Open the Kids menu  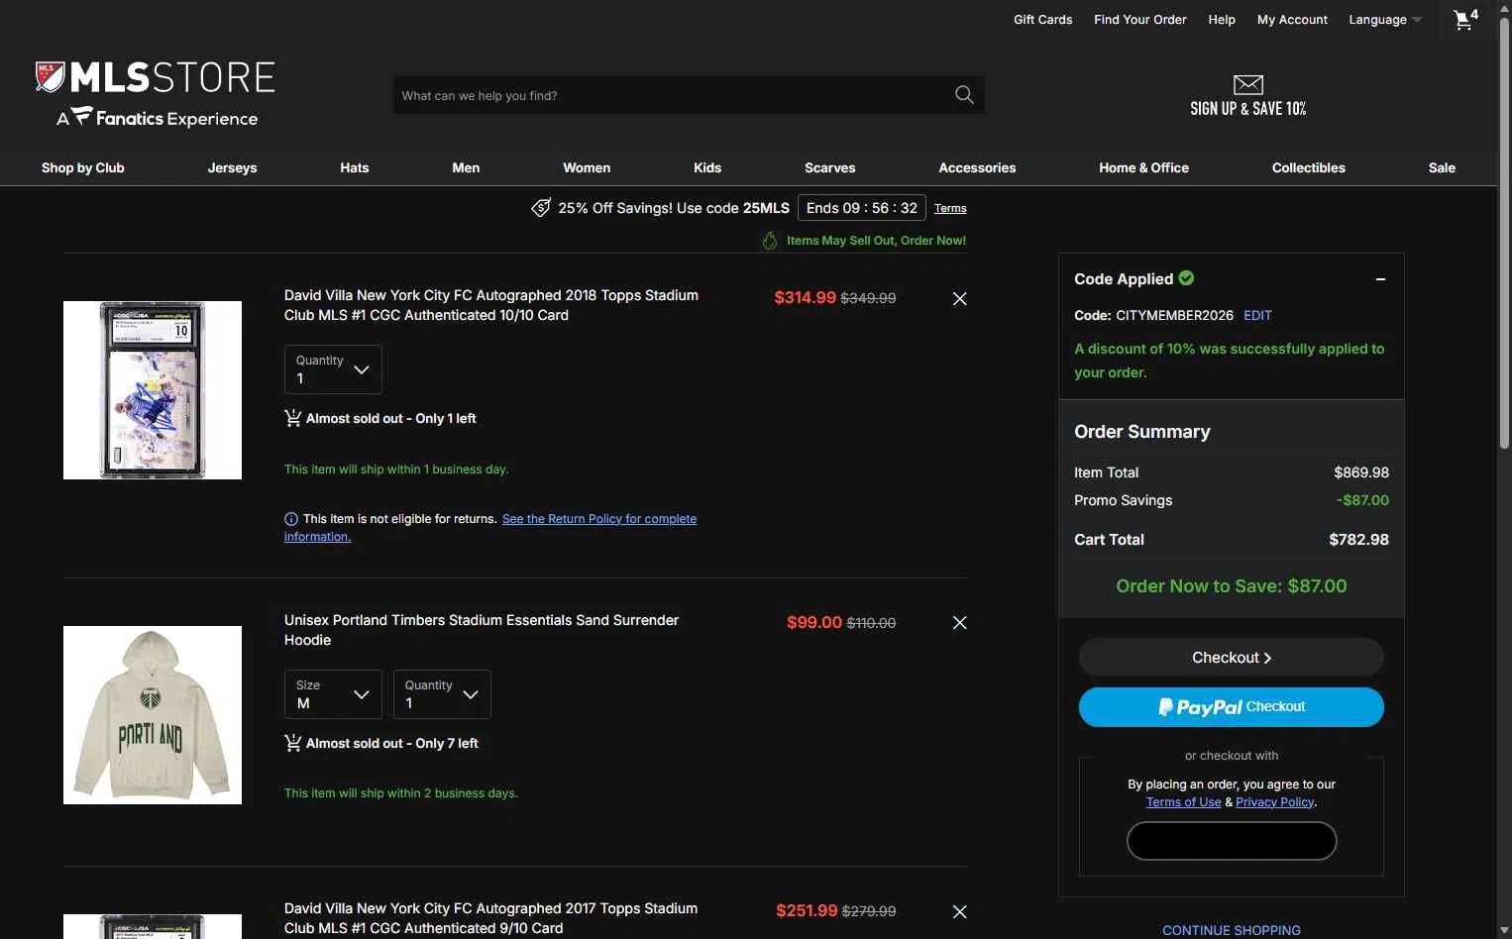click(x=707, y=167)
